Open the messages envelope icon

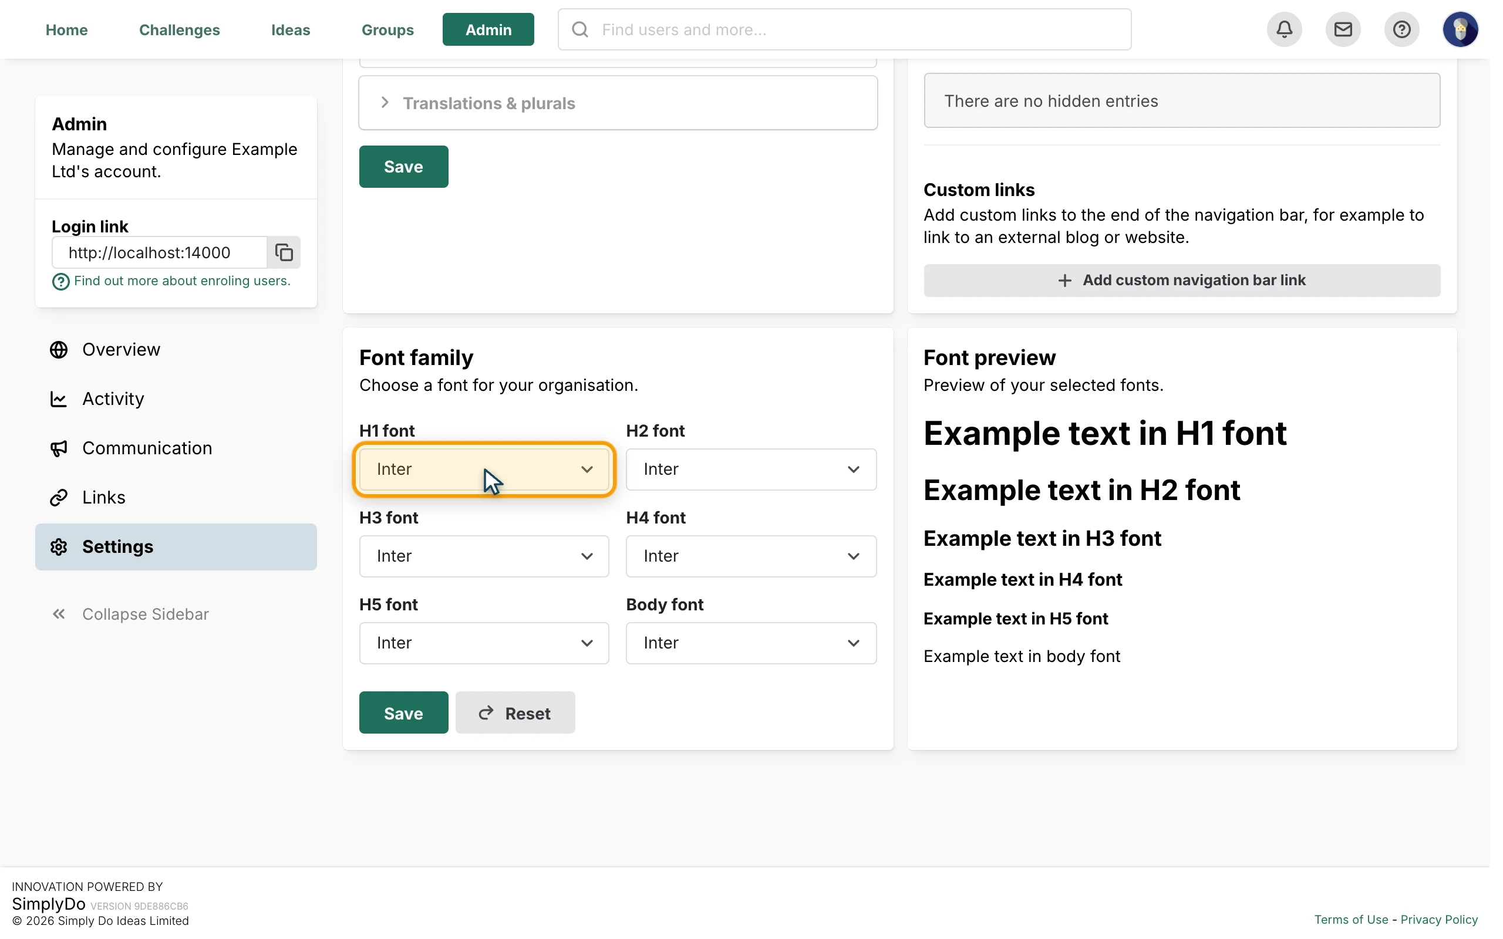(x=1343, y=29)
